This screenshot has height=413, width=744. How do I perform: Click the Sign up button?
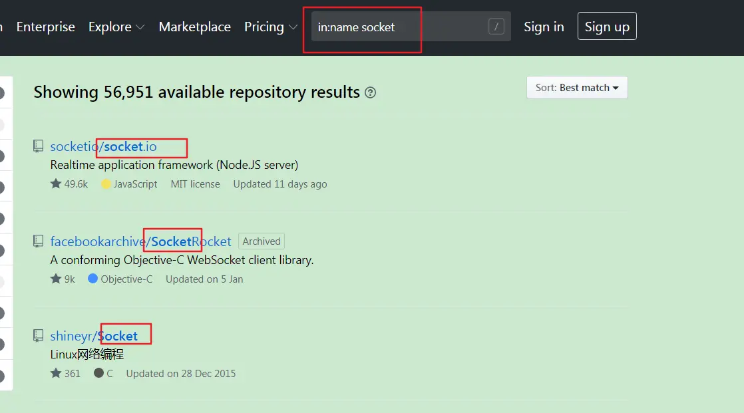click(x=607, y=26)
